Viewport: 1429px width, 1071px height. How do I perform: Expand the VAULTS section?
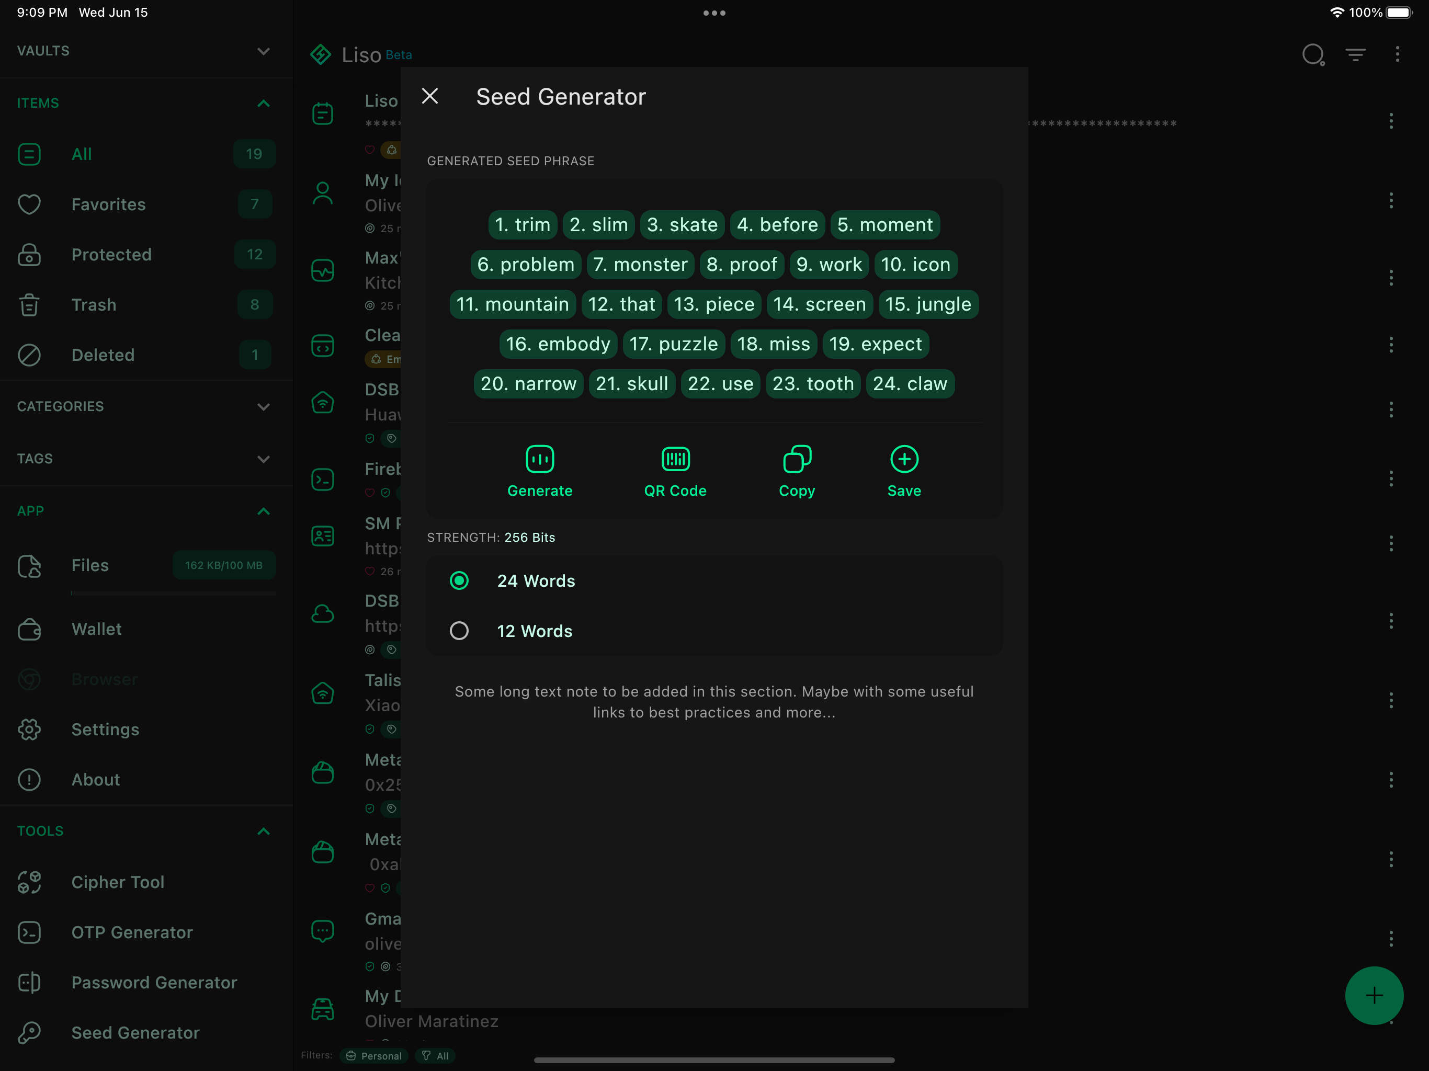click(264, 51)
